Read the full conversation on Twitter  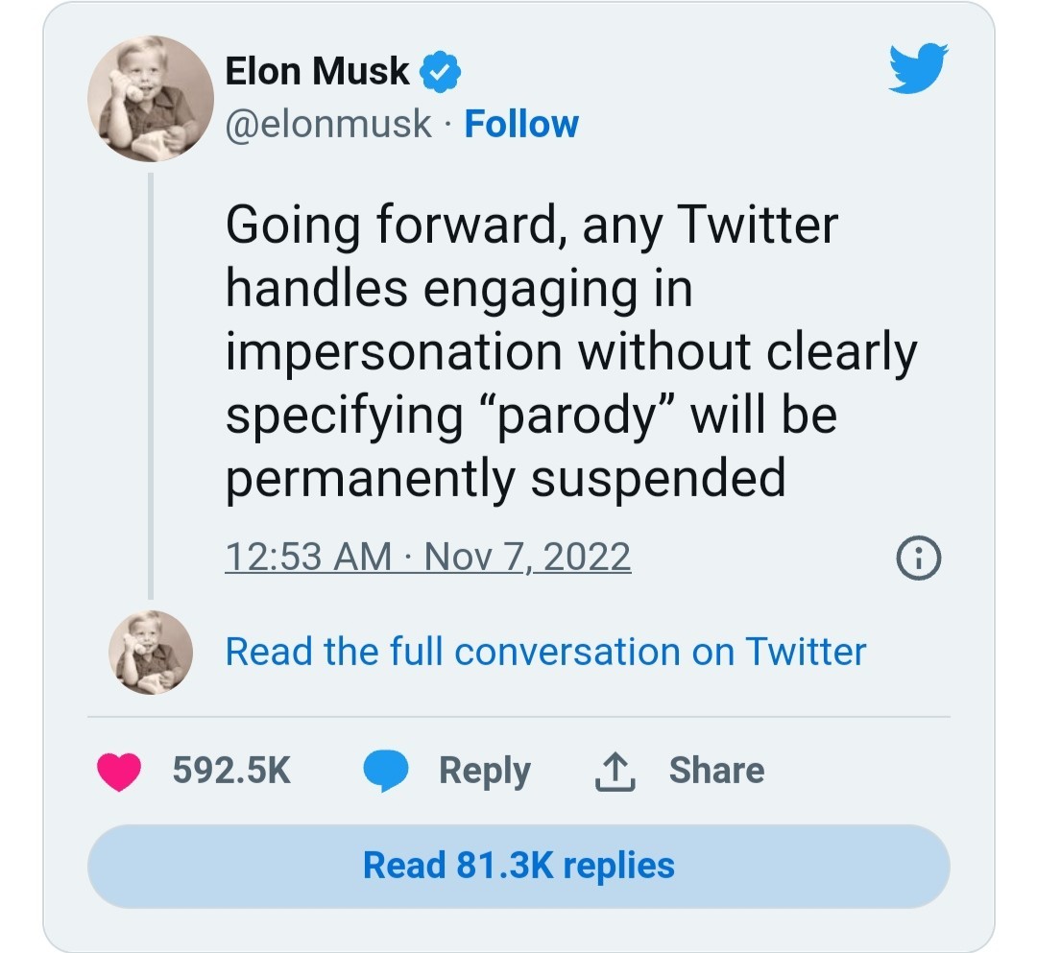(x=545, y=652)
